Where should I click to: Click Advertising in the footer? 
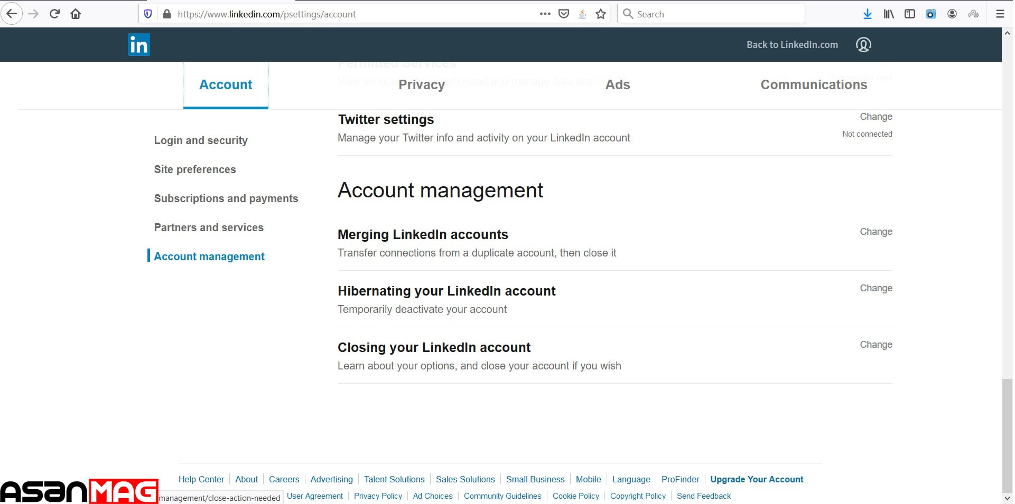point(332,479)
